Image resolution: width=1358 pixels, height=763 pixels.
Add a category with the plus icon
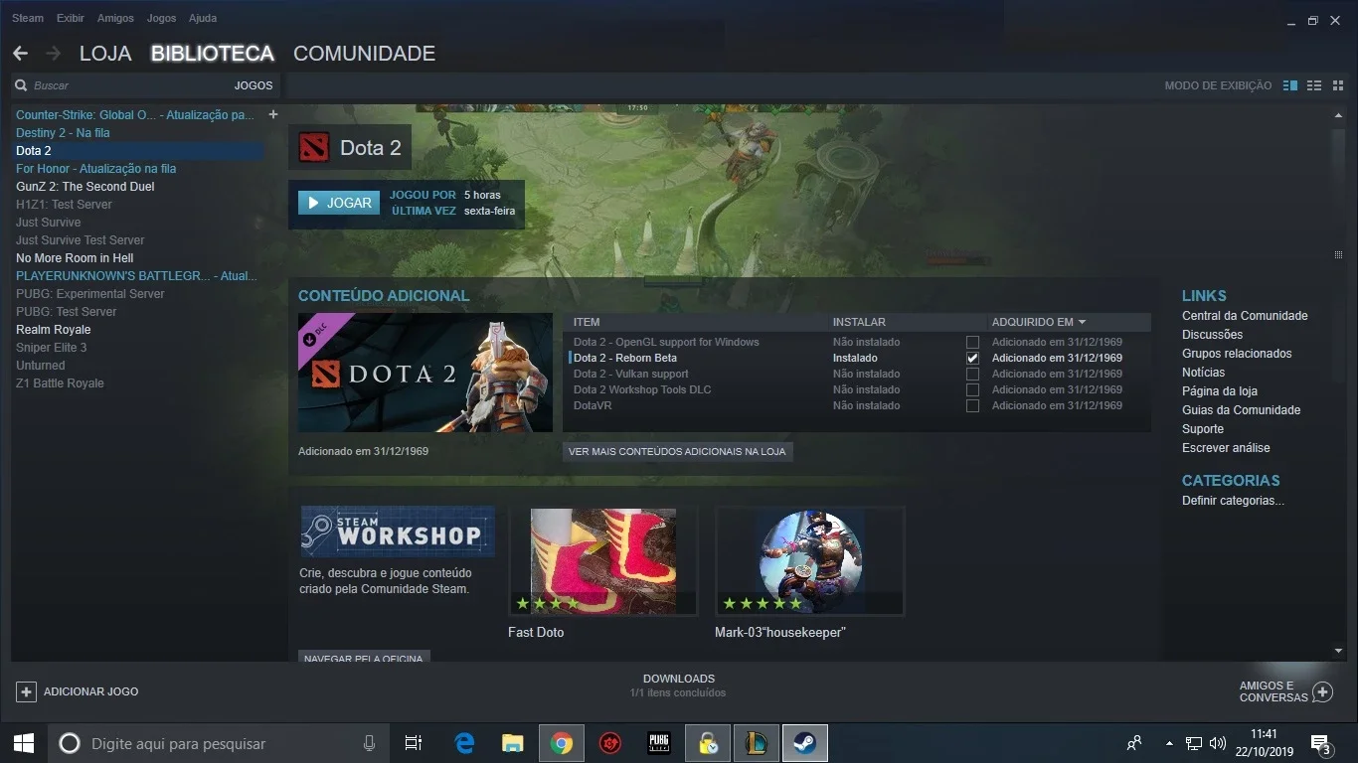[273, 114]
